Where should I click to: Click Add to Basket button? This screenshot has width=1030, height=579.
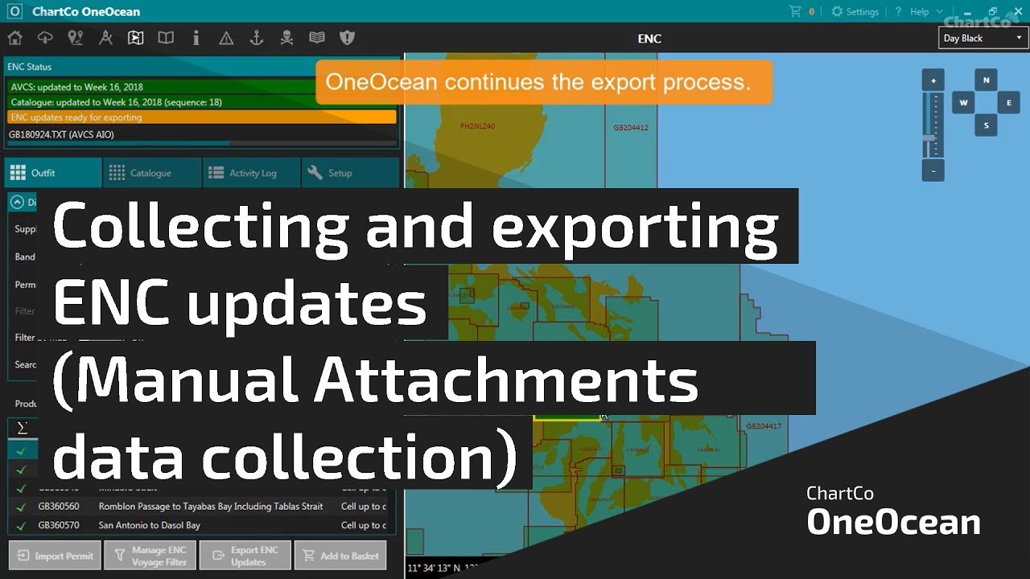tap(340, 556)
